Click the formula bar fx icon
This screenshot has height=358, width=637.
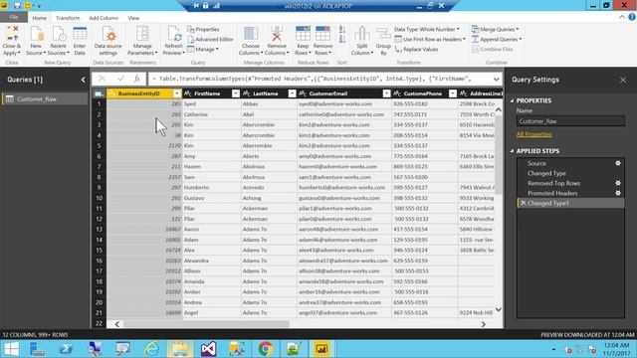click(137, 79)
